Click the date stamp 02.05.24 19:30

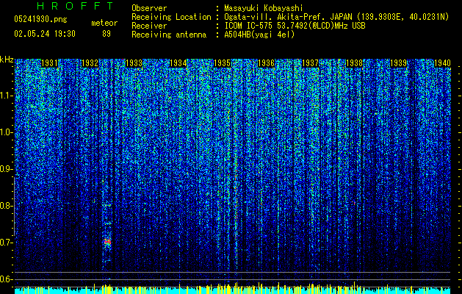pyautogui.click(x=45, y=34)
